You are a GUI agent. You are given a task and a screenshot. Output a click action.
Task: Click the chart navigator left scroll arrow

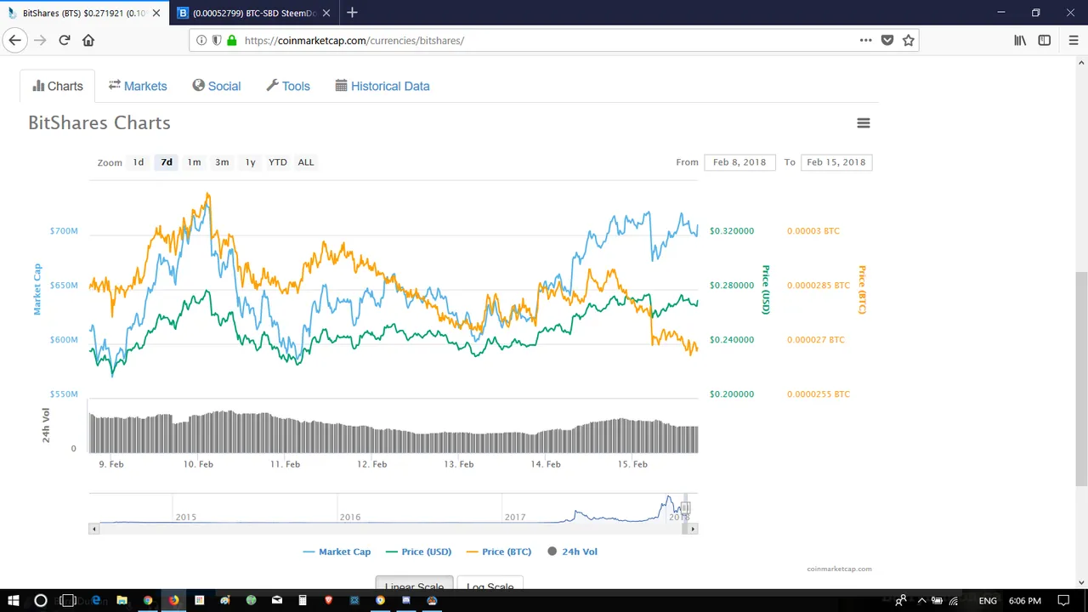(94, 529)
